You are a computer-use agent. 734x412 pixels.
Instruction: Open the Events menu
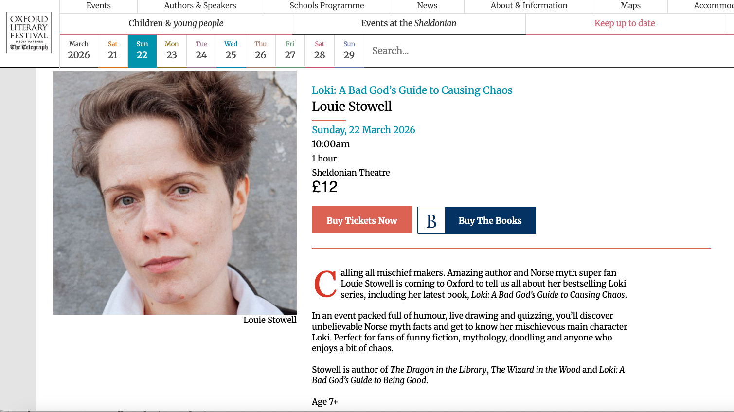(x=99, y=6)
